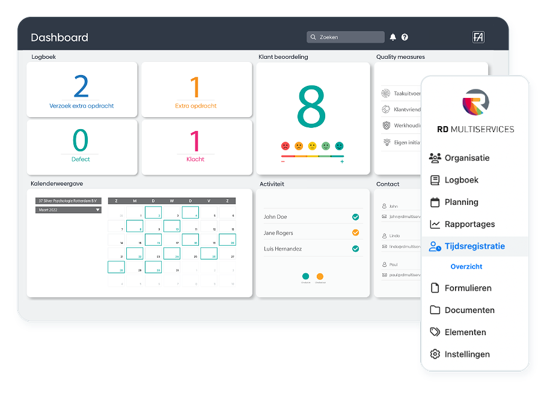Click the Elementen tags icon
Viewport: 553px width, 394px height.
pyautogui.click(x=435, y=332)
